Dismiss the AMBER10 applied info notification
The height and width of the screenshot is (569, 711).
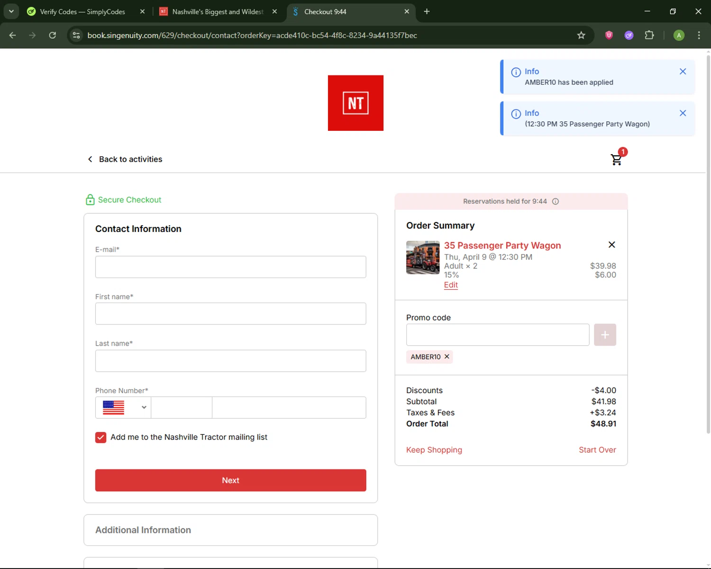[683, 72]
